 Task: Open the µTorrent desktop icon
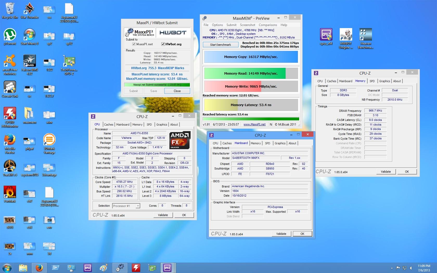(10, 37)
